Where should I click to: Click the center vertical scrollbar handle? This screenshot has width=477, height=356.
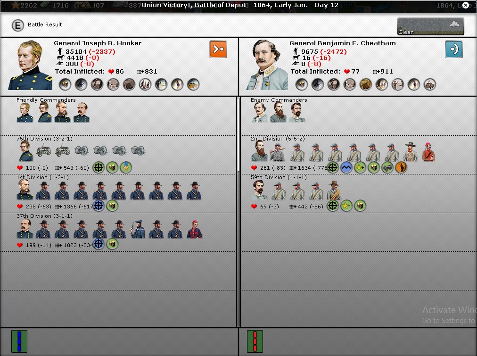[238, 165]
